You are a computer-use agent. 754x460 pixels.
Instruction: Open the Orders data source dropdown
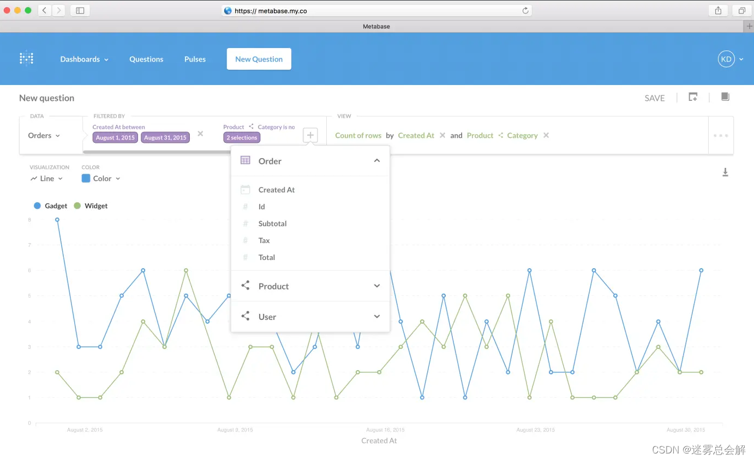click(x=44, y=135)
